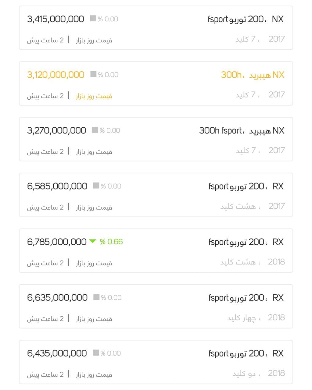Viewport: 312px width, 390px height.
Task: Click gray square indicator next to 6,435,000,000
Action: coord(96,353)
